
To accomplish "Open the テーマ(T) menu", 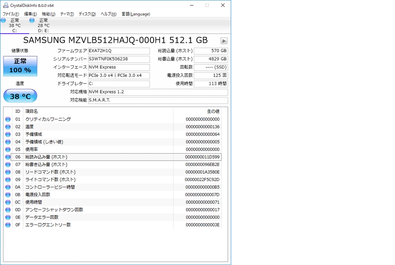I will (67, 14).
